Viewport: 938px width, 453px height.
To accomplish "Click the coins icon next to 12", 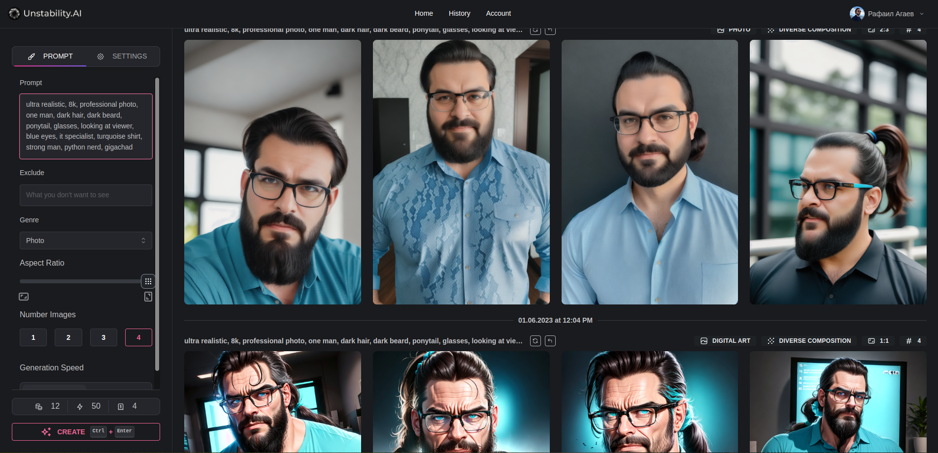I will point(39,407).
